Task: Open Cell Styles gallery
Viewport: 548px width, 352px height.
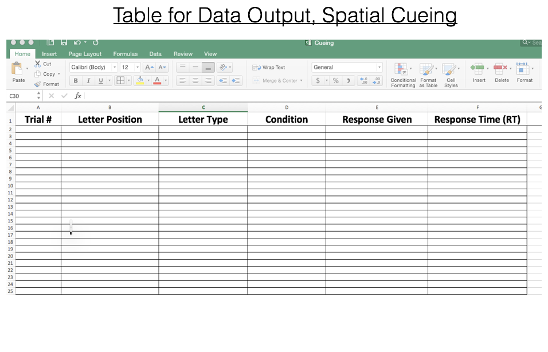Action: [451, 75]
